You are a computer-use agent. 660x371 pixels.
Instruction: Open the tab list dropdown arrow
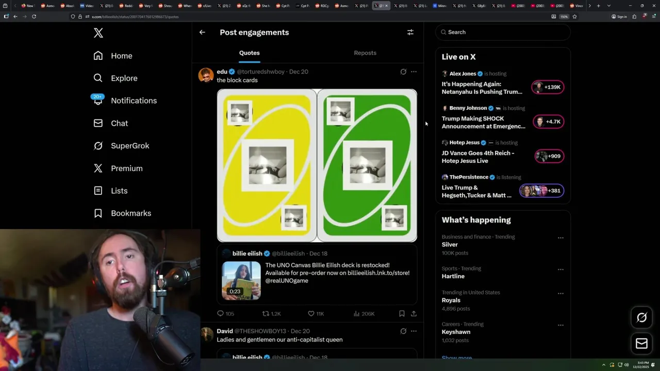[609, 6]
